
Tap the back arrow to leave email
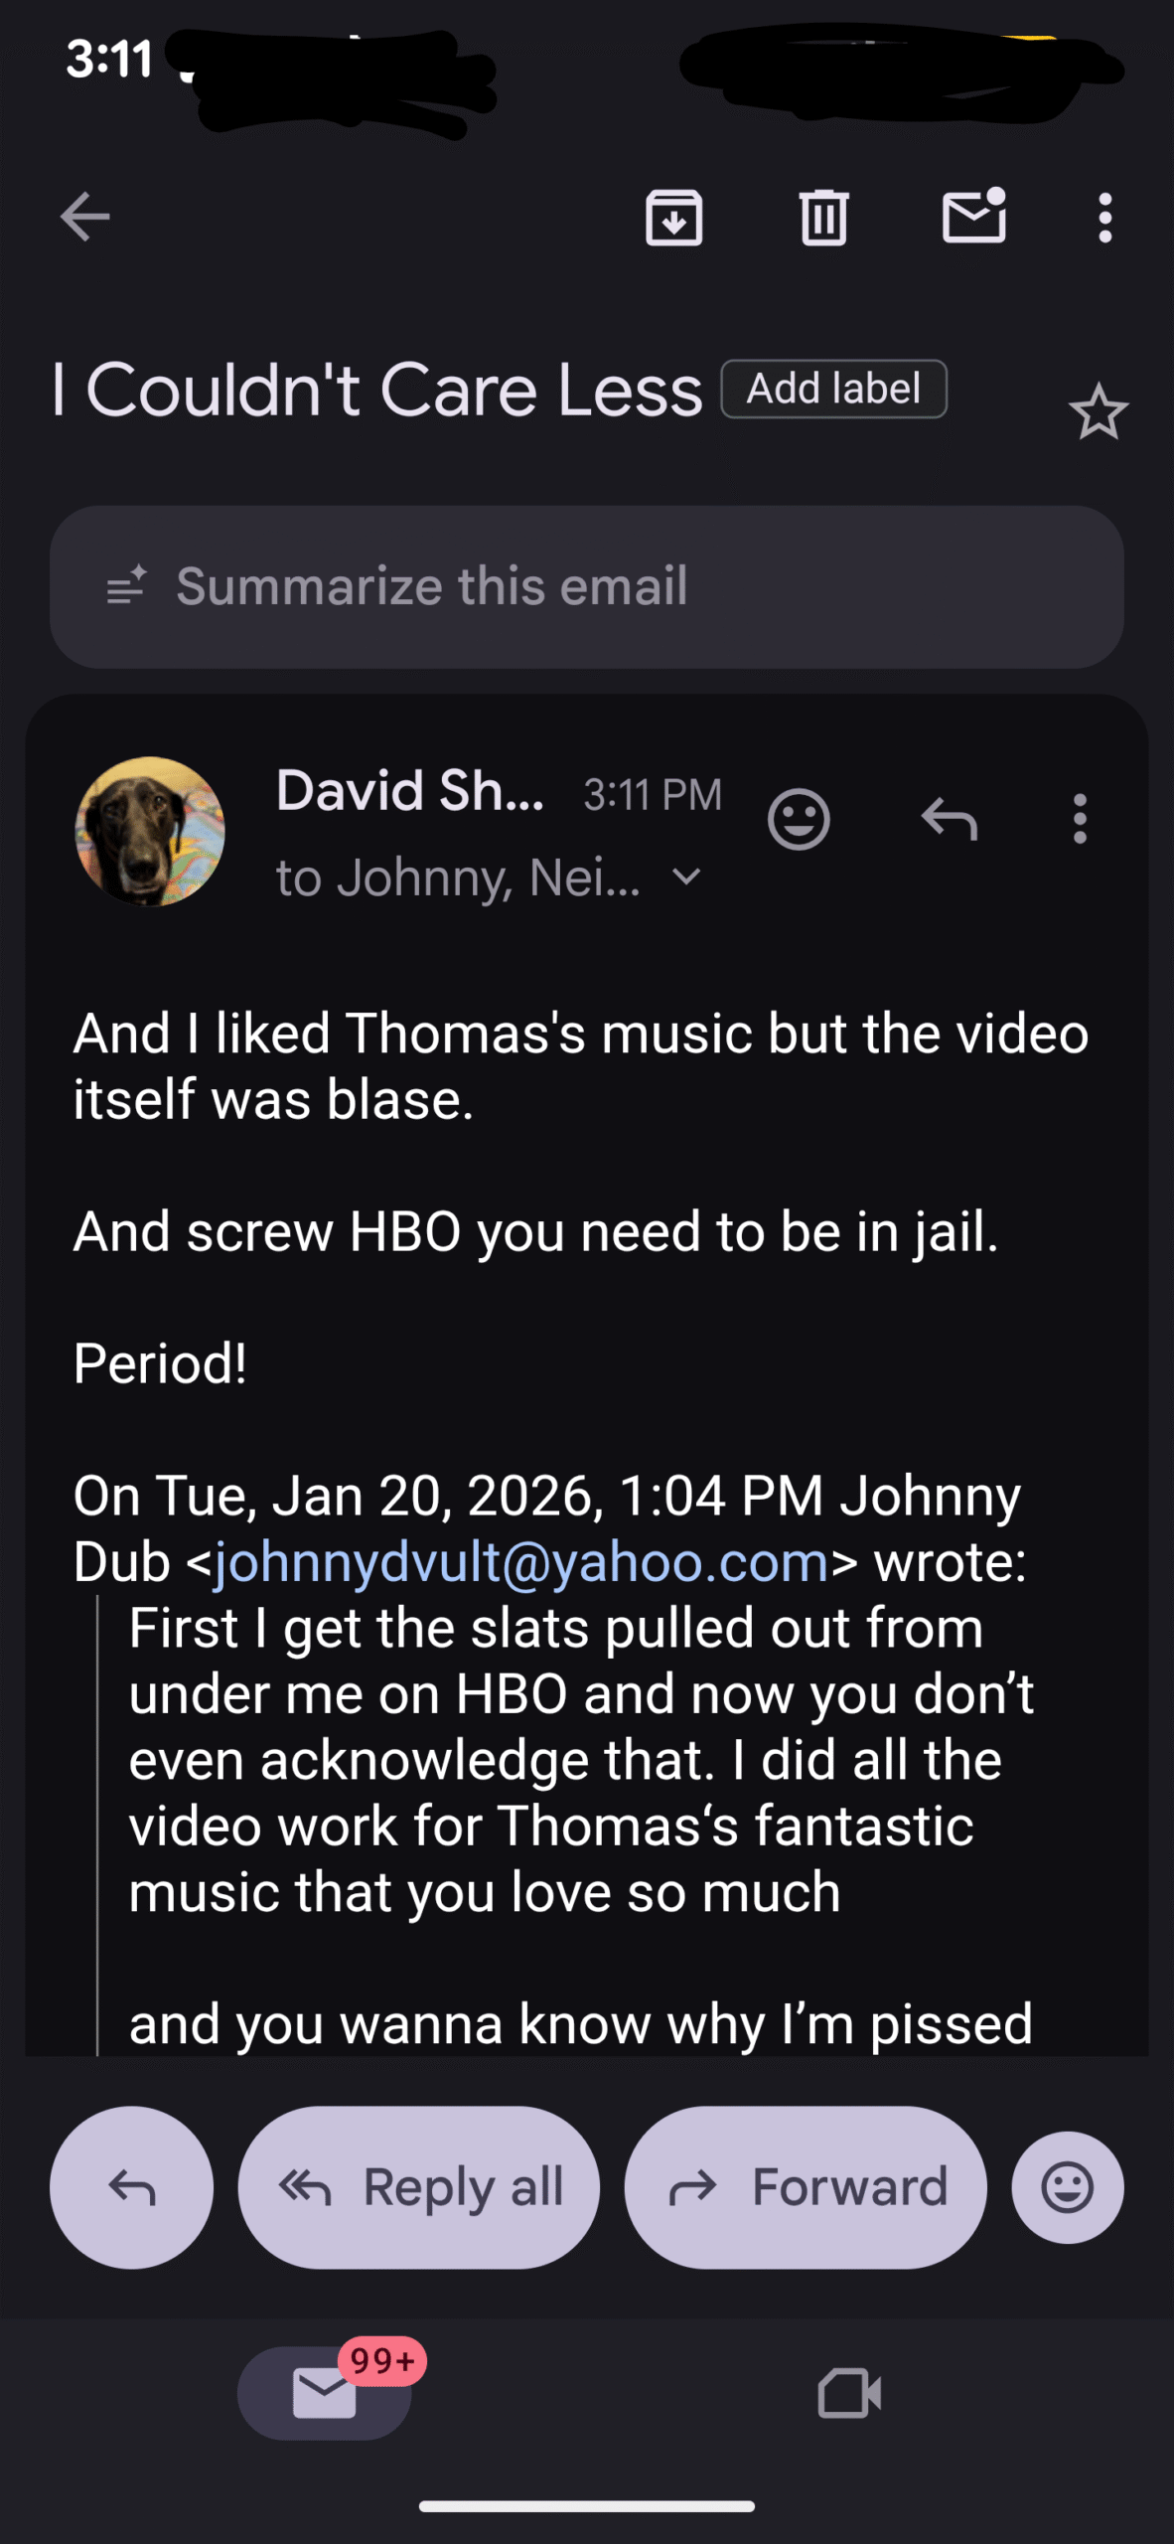(x=84, y=217)
